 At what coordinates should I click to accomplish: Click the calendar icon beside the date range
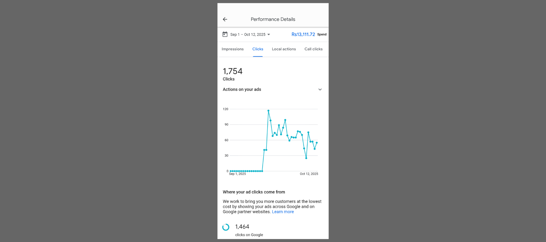(225, 34)
